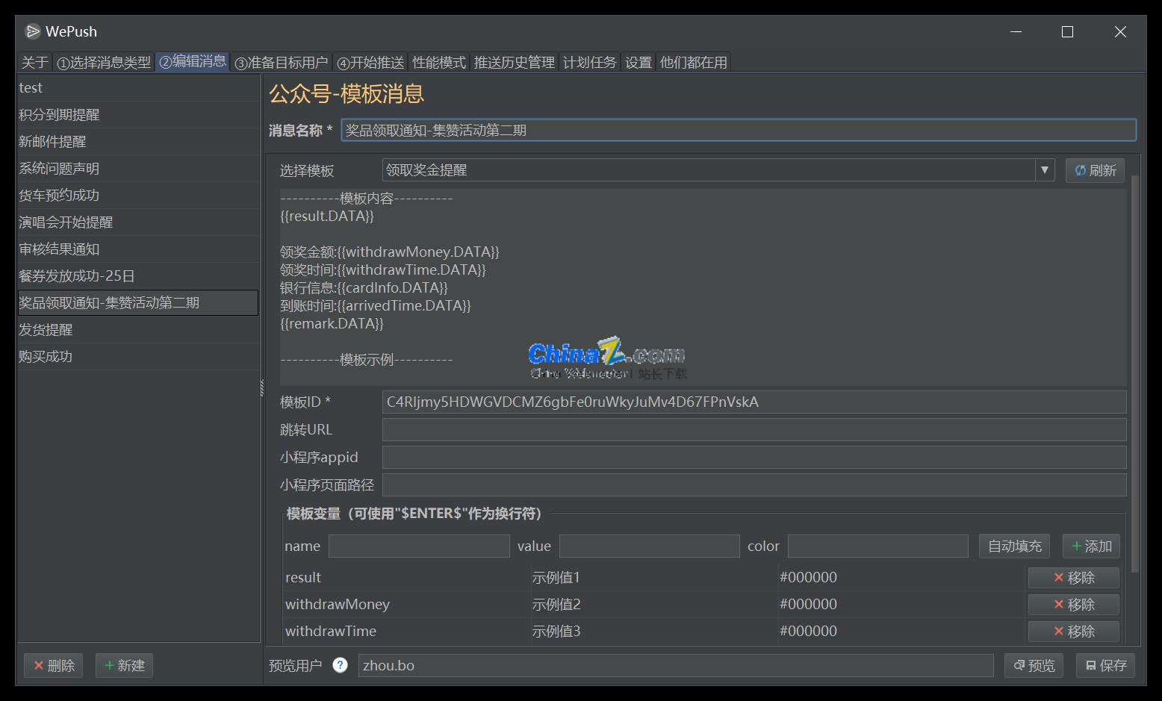
Task: Save the message with 保存
Action: [1105, 665]
